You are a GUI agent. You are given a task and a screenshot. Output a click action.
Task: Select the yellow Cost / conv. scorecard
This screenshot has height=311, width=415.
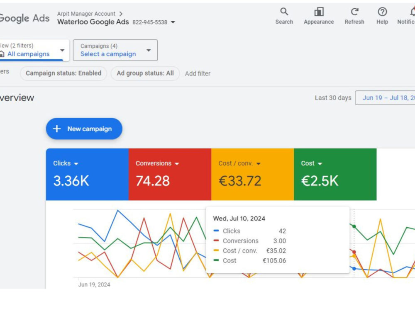click(252, 174)
